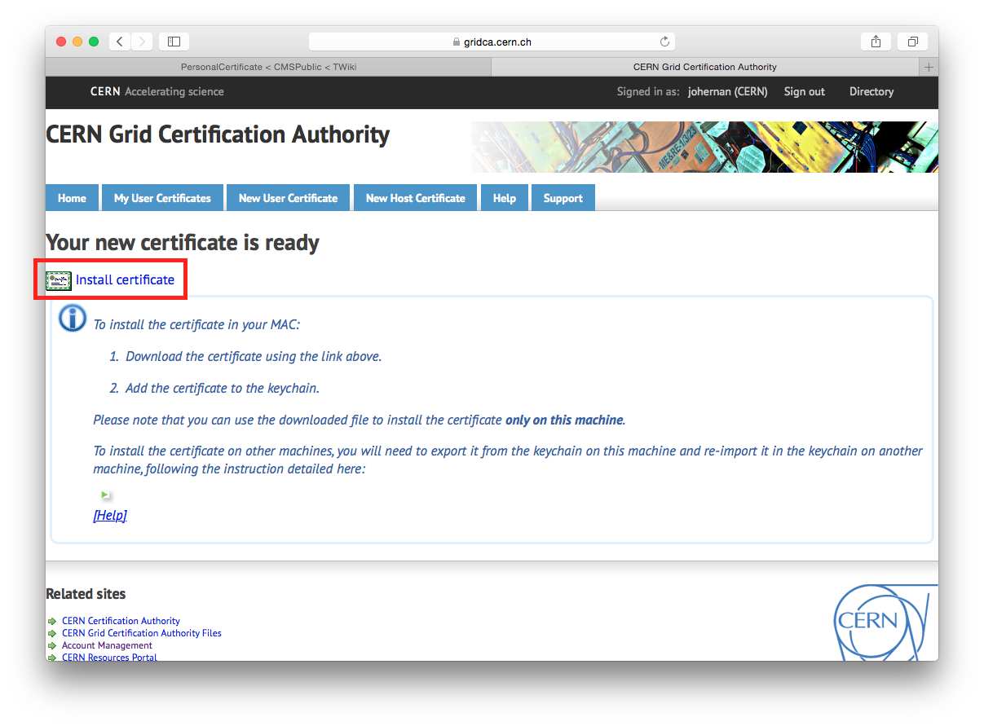Click the Install certificate link
Viewport: 984px width, 726px height.
125,279
